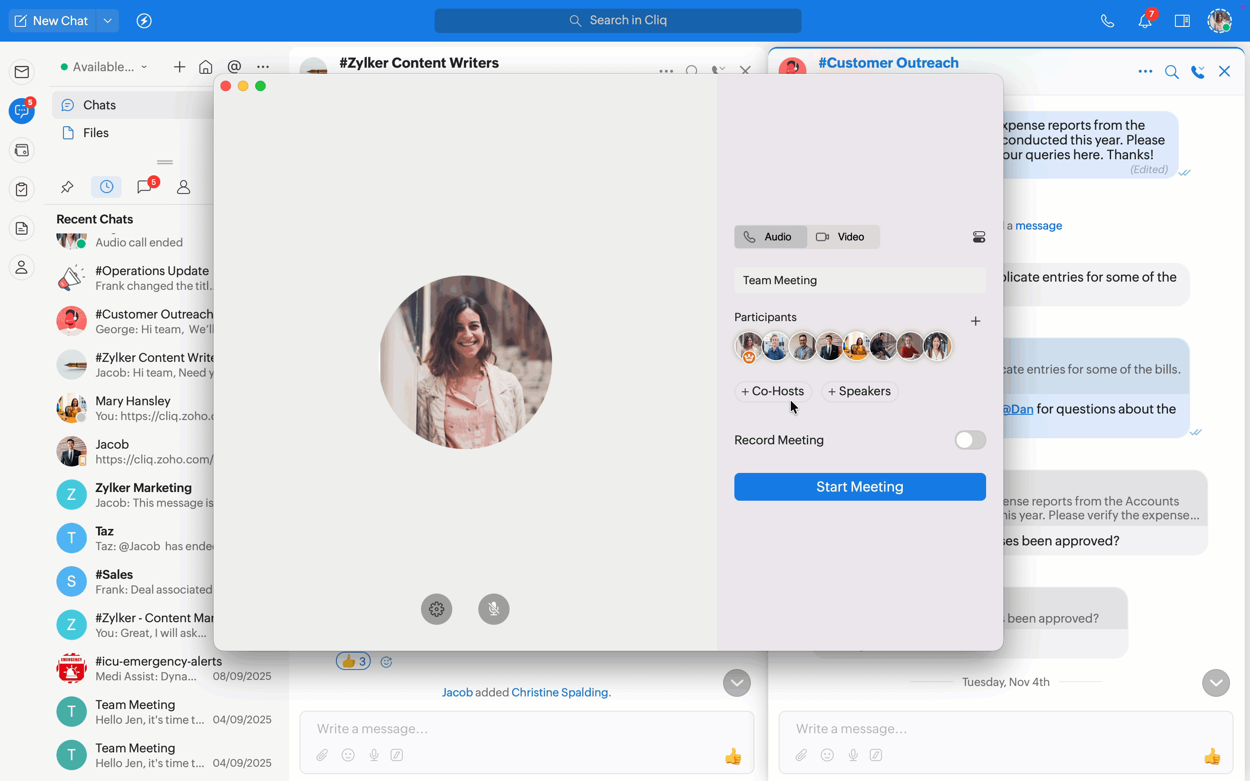Open the Christine Spalding link

point(559,692)
